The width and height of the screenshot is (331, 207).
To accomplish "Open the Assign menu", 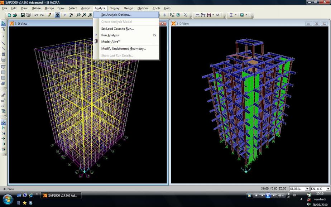I will [x=86, y=8].
